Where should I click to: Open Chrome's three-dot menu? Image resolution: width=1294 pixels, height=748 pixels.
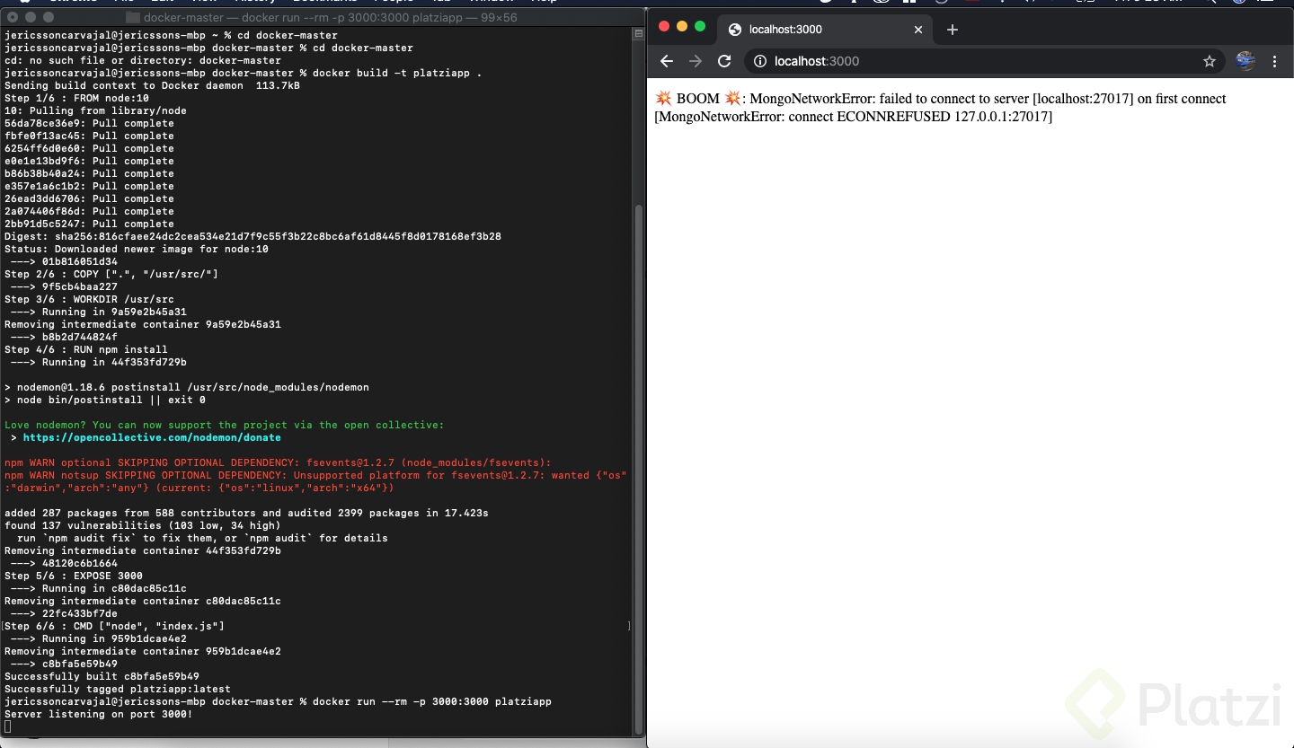click(1275, 61)
